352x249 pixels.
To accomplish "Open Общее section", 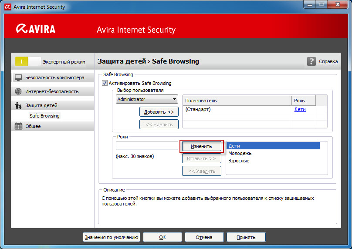I will tap(53, 126).
